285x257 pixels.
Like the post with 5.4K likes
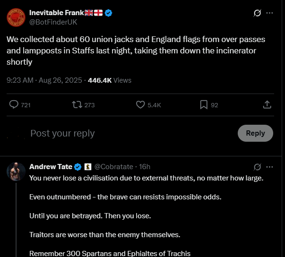pos(140,104)
